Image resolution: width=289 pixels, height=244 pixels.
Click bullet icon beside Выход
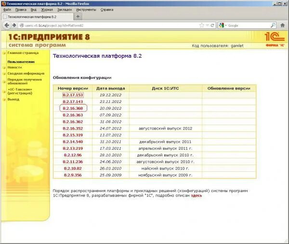[4, 100]
